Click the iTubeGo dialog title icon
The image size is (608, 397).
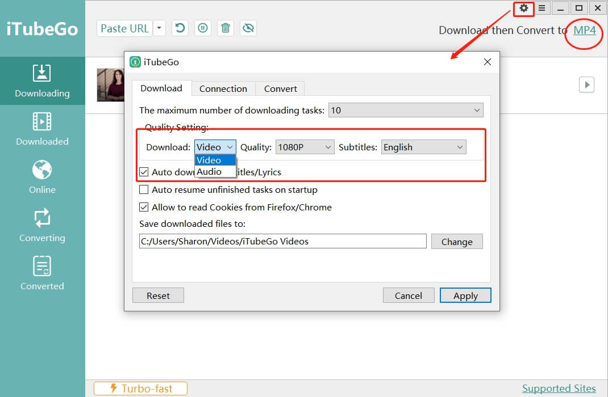click(135, 62)
